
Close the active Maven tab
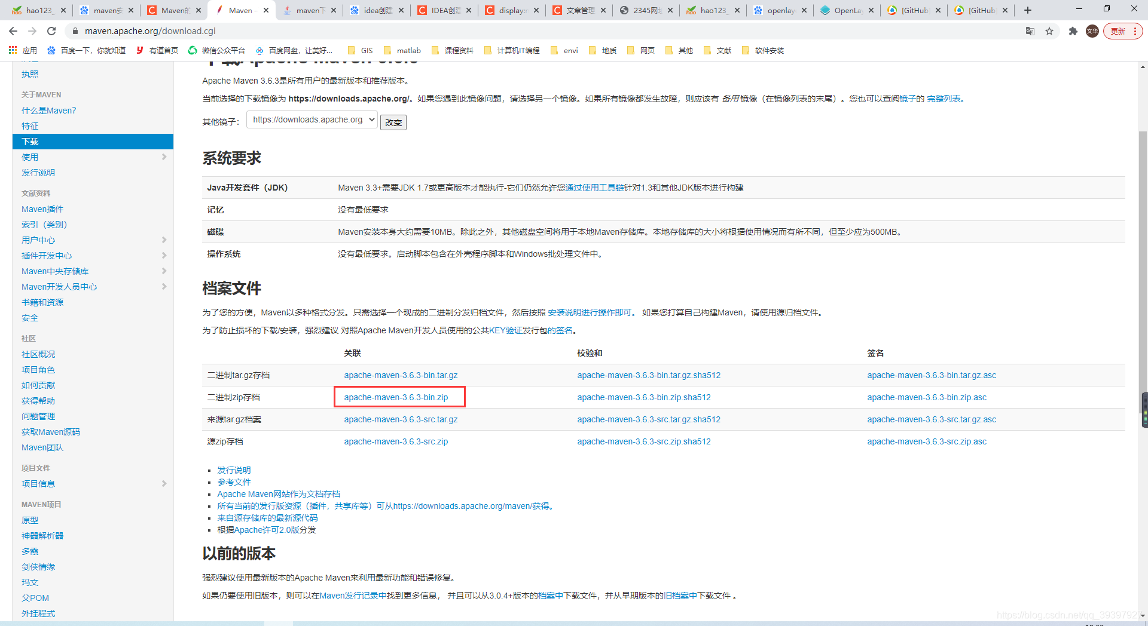(266, 10)
